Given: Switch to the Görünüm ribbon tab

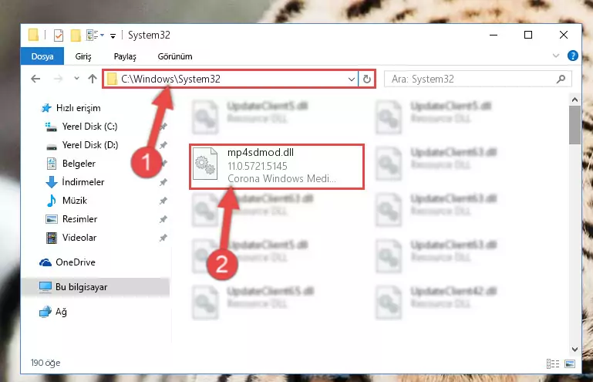Looking at the screenshot, I should coord(175,56).
